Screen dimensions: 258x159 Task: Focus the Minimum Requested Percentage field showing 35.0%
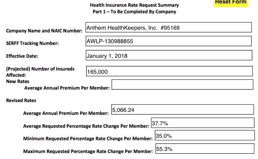click(204, 136)
